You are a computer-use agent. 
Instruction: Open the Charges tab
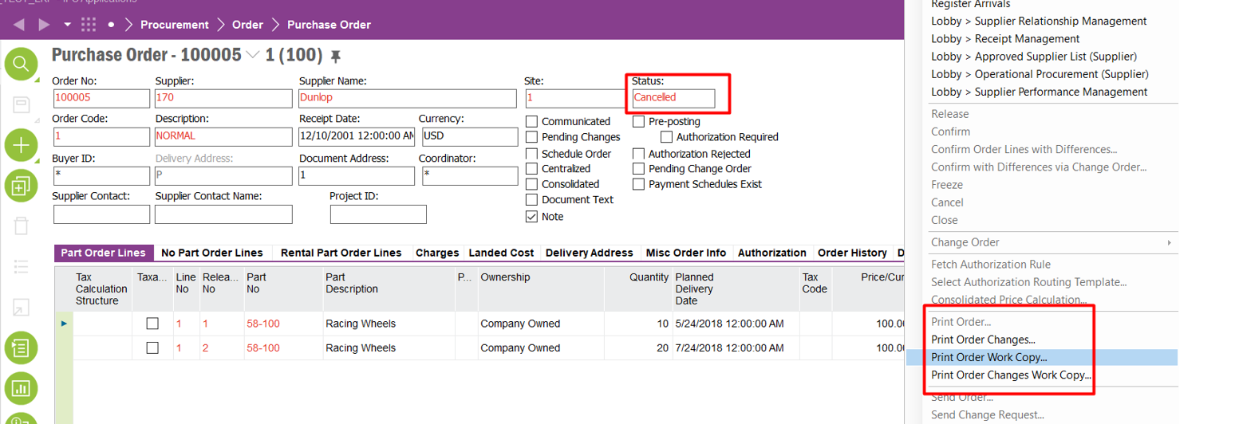(437, 253)
